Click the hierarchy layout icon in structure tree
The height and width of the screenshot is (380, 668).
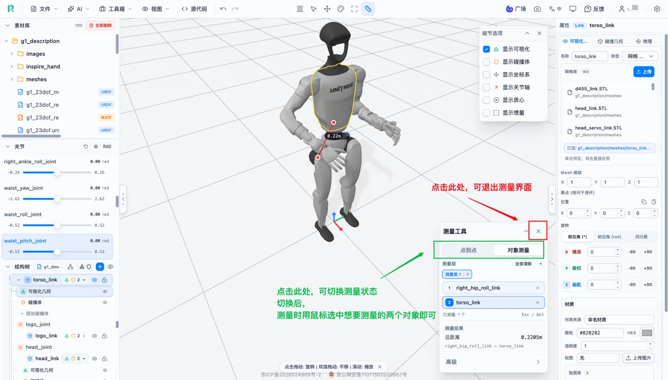tap(71, 266)
